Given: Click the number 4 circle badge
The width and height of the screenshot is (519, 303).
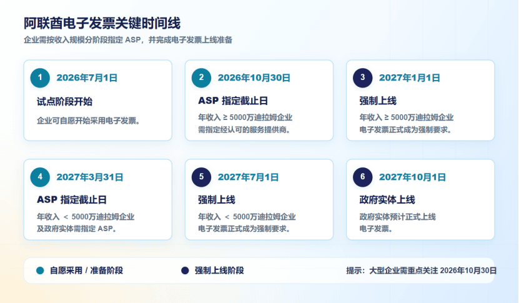Looking at the screenshot, I should pyautogui.click(x=40, y=177).
